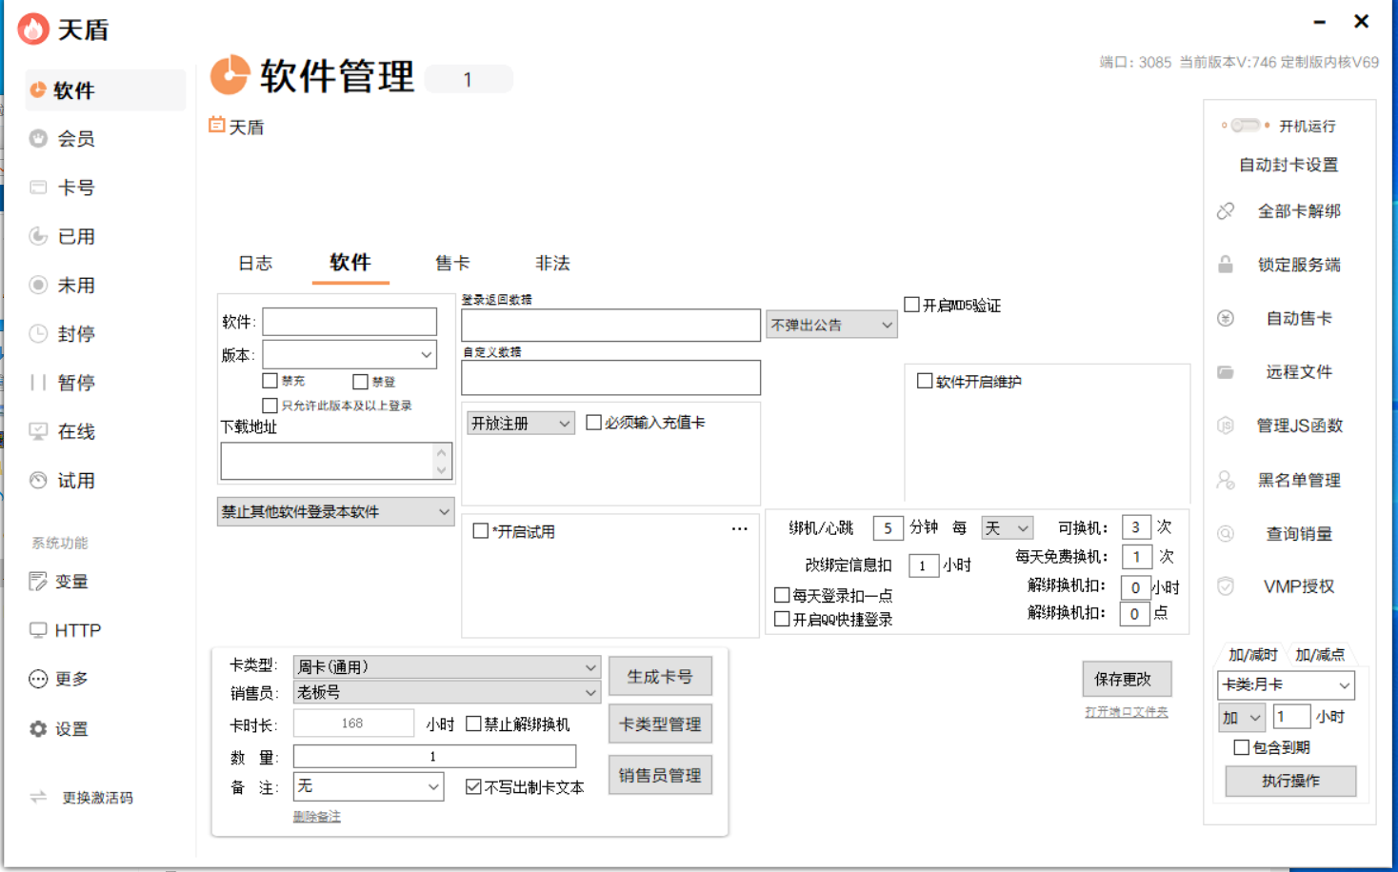Open the 天 period unit dropdown
This screenshot has height=872, width=1398.
pyautogui.click(x=1008, y=527)
